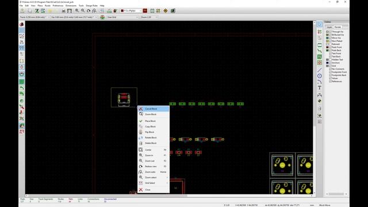This screenshot has width=368, height=207.
Task: Toggle the Hidden Text visibility checkbox
Action: tap(330, 60)
